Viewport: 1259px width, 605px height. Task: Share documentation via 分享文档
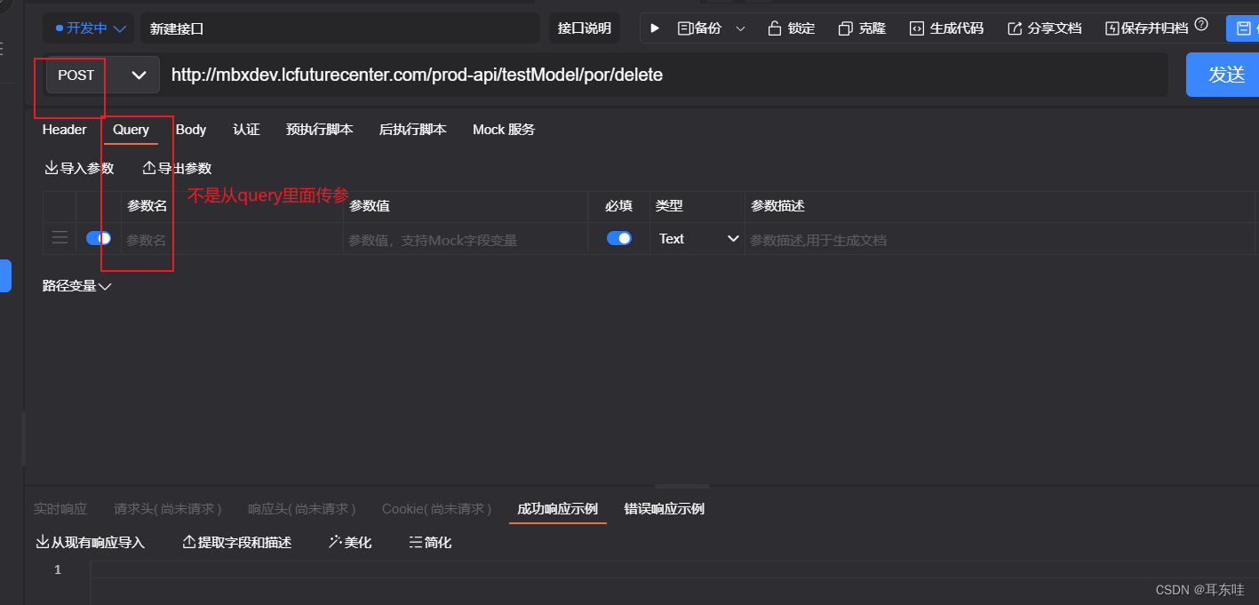click(x=1042, y=28)
